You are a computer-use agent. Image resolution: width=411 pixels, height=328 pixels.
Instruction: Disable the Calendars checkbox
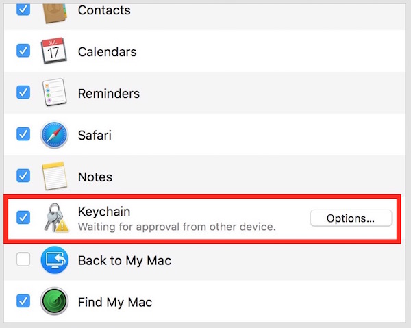(23, 51)
